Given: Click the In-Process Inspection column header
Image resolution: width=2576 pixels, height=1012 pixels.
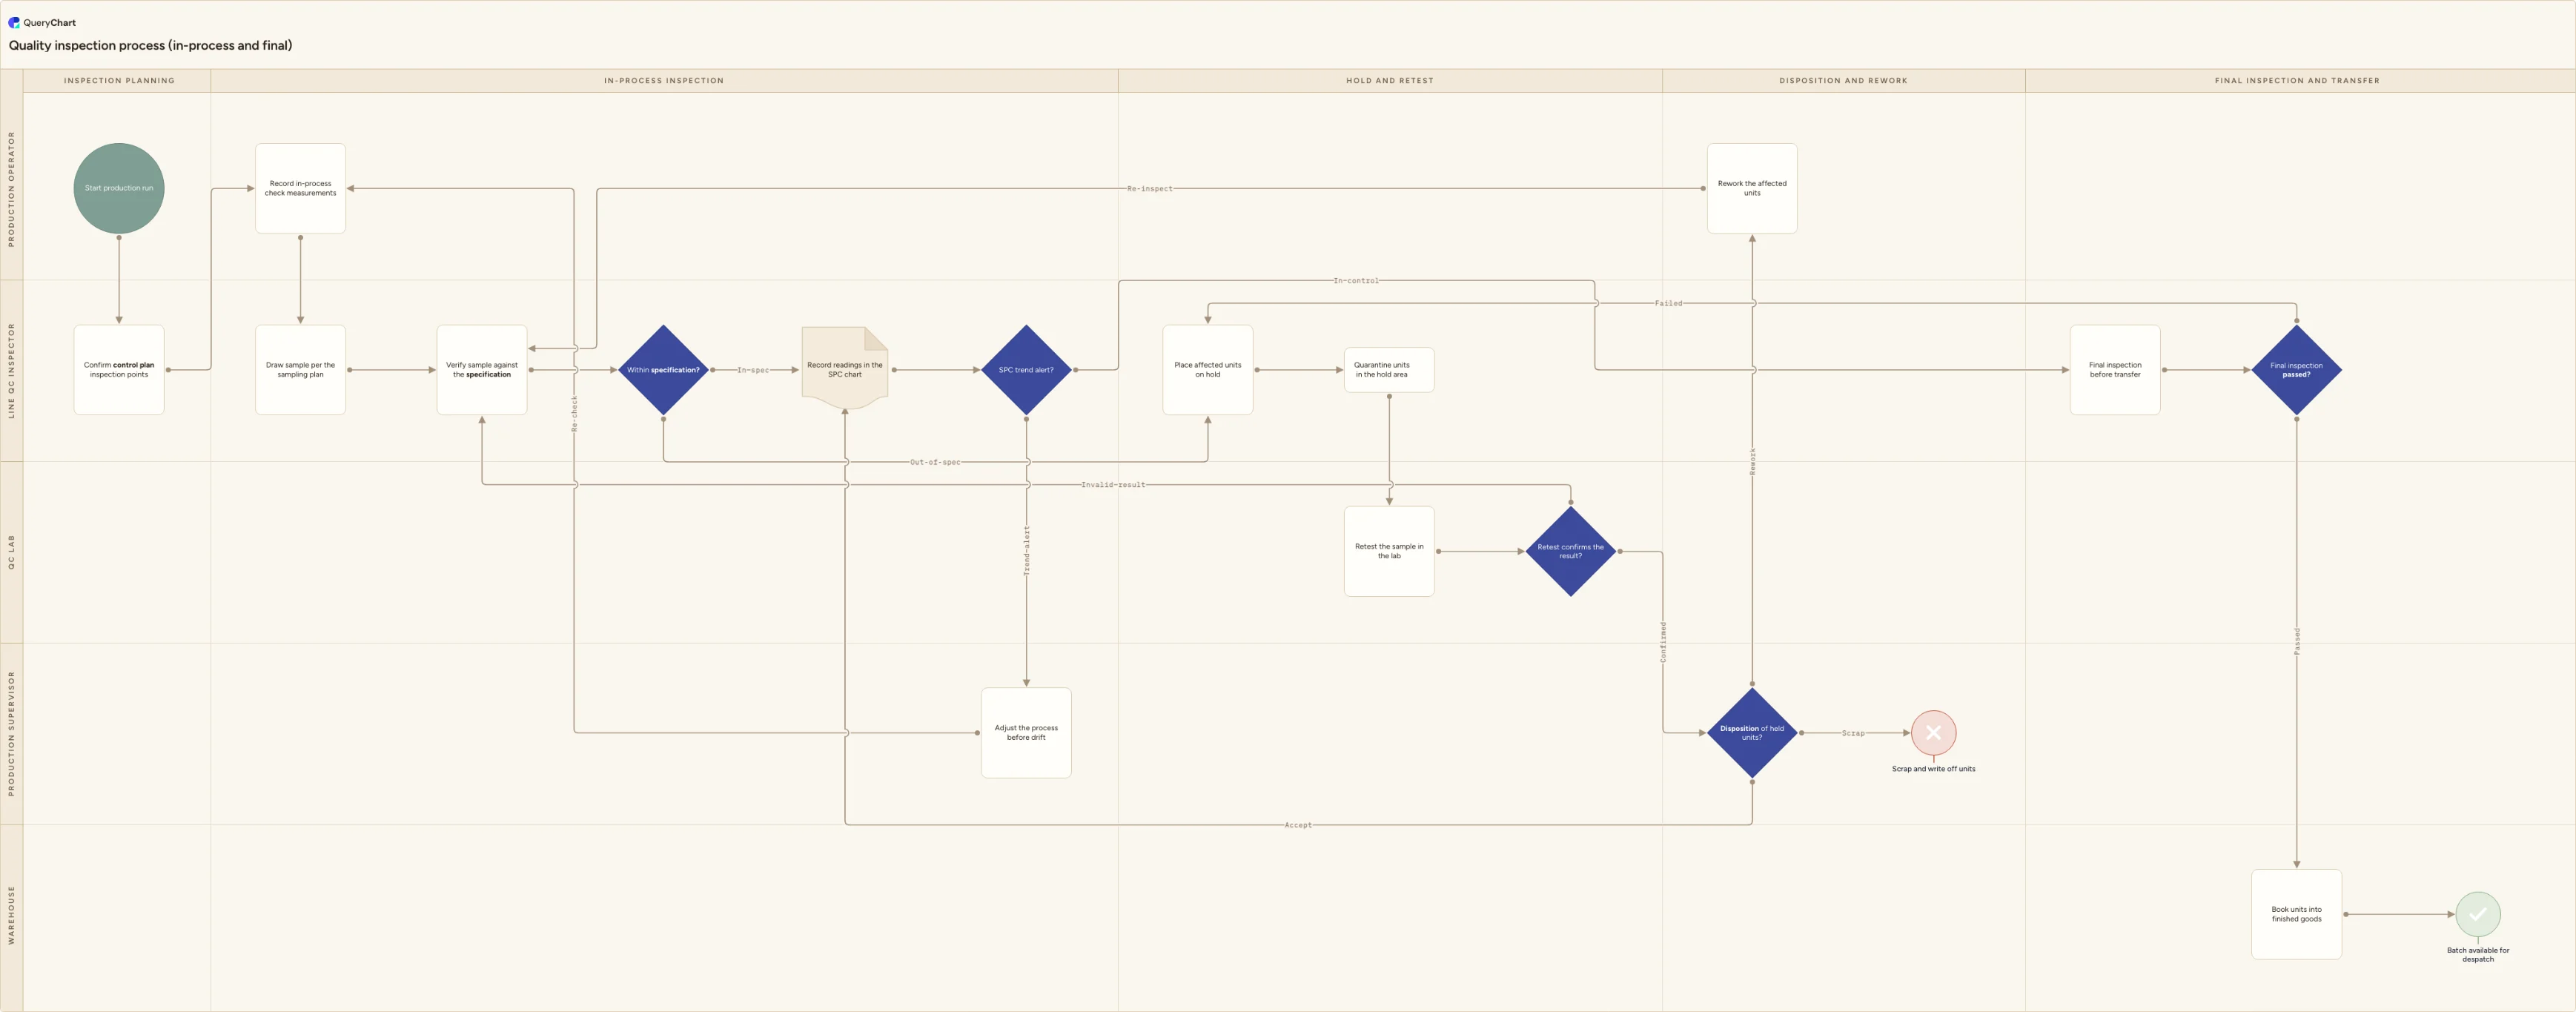Looking at the screenshot, I should pyautogui.click(x=664, y=81).
